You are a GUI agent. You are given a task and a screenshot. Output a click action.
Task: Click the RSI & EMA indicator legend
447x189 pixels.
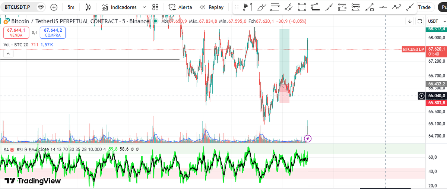[x=28, y=149]
